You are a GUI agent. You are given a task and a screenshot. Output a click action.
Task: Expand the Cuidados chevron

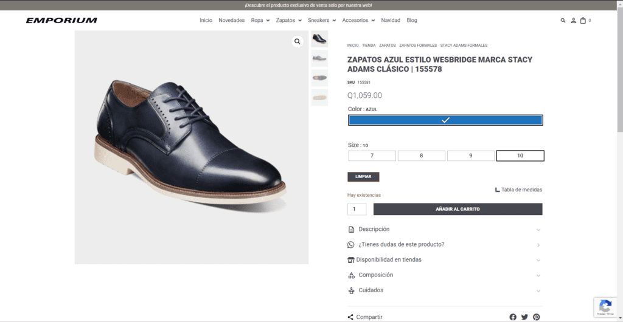pos(538,290)
